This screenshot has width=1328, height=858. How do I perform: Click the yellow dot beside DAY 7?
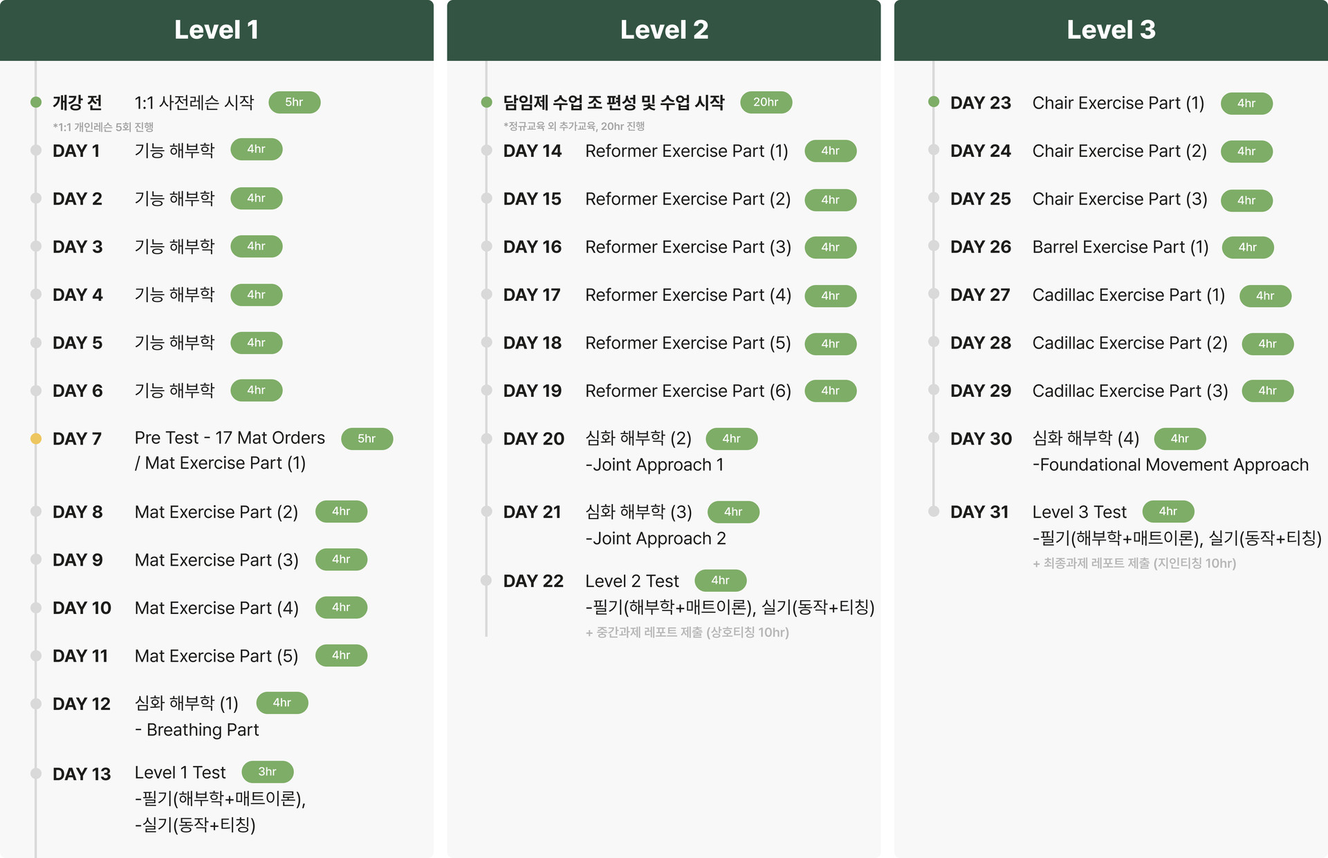[36, 438]
